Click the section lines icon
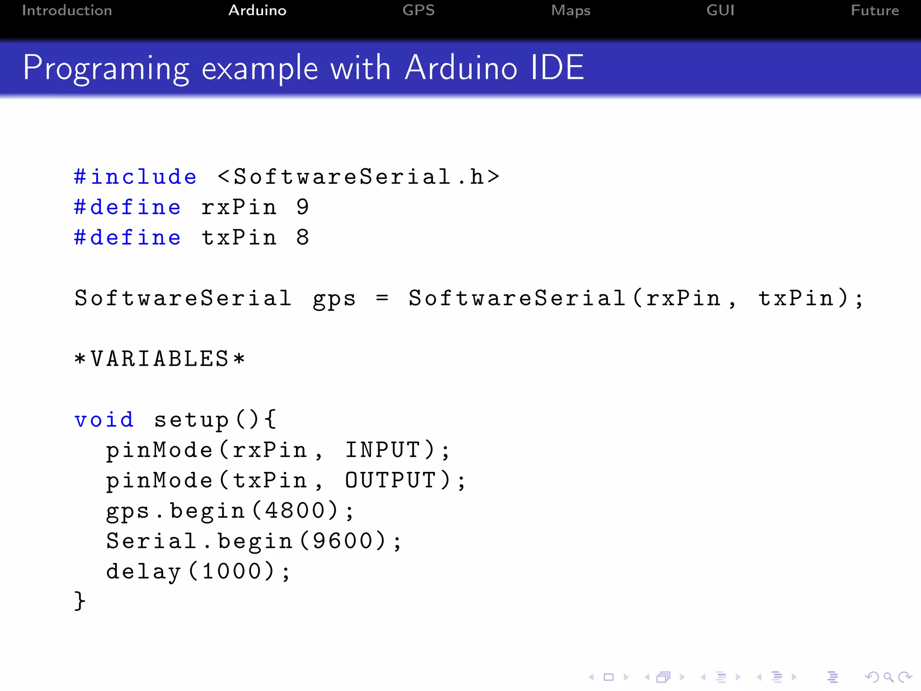921x691 pixels. click(x=777, y=677)
